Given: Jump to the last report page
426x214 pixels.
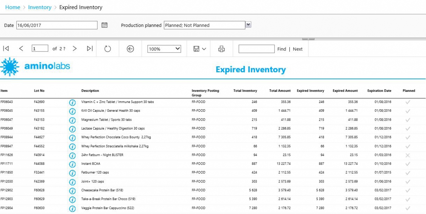Looking at the screenshot, I should (90, 49).
